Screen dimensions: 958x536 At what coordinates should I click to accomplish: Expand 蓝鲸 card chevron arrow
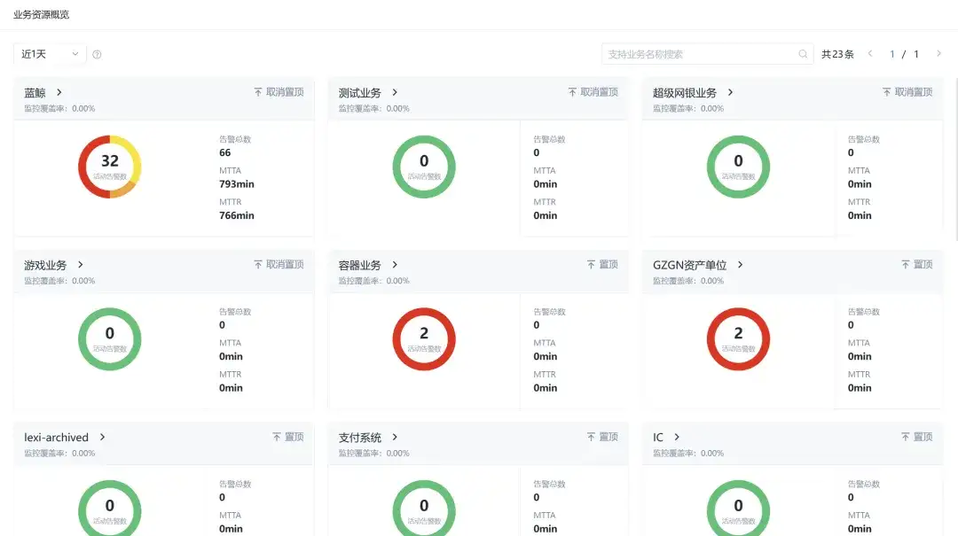(59, 92)
